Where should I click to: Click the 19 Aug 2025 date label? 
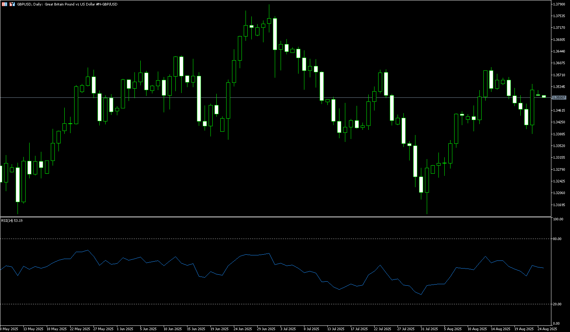(524, 329)
